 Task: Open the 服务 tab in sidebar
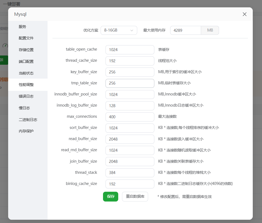tap(23, 27)
